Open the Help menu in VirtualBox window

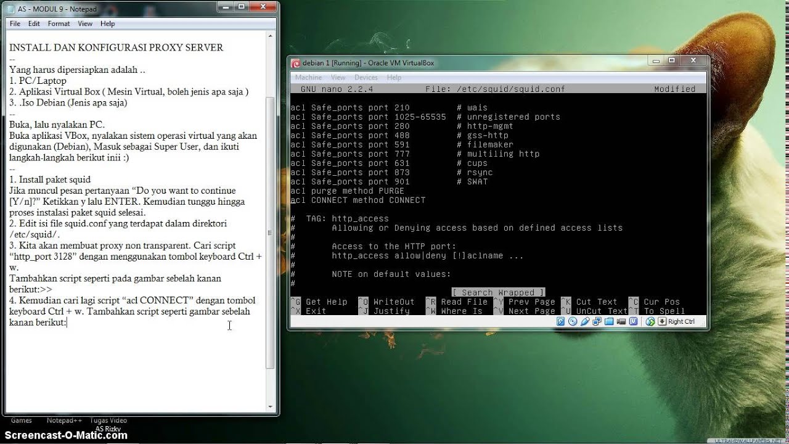click(x=394, y=78)
